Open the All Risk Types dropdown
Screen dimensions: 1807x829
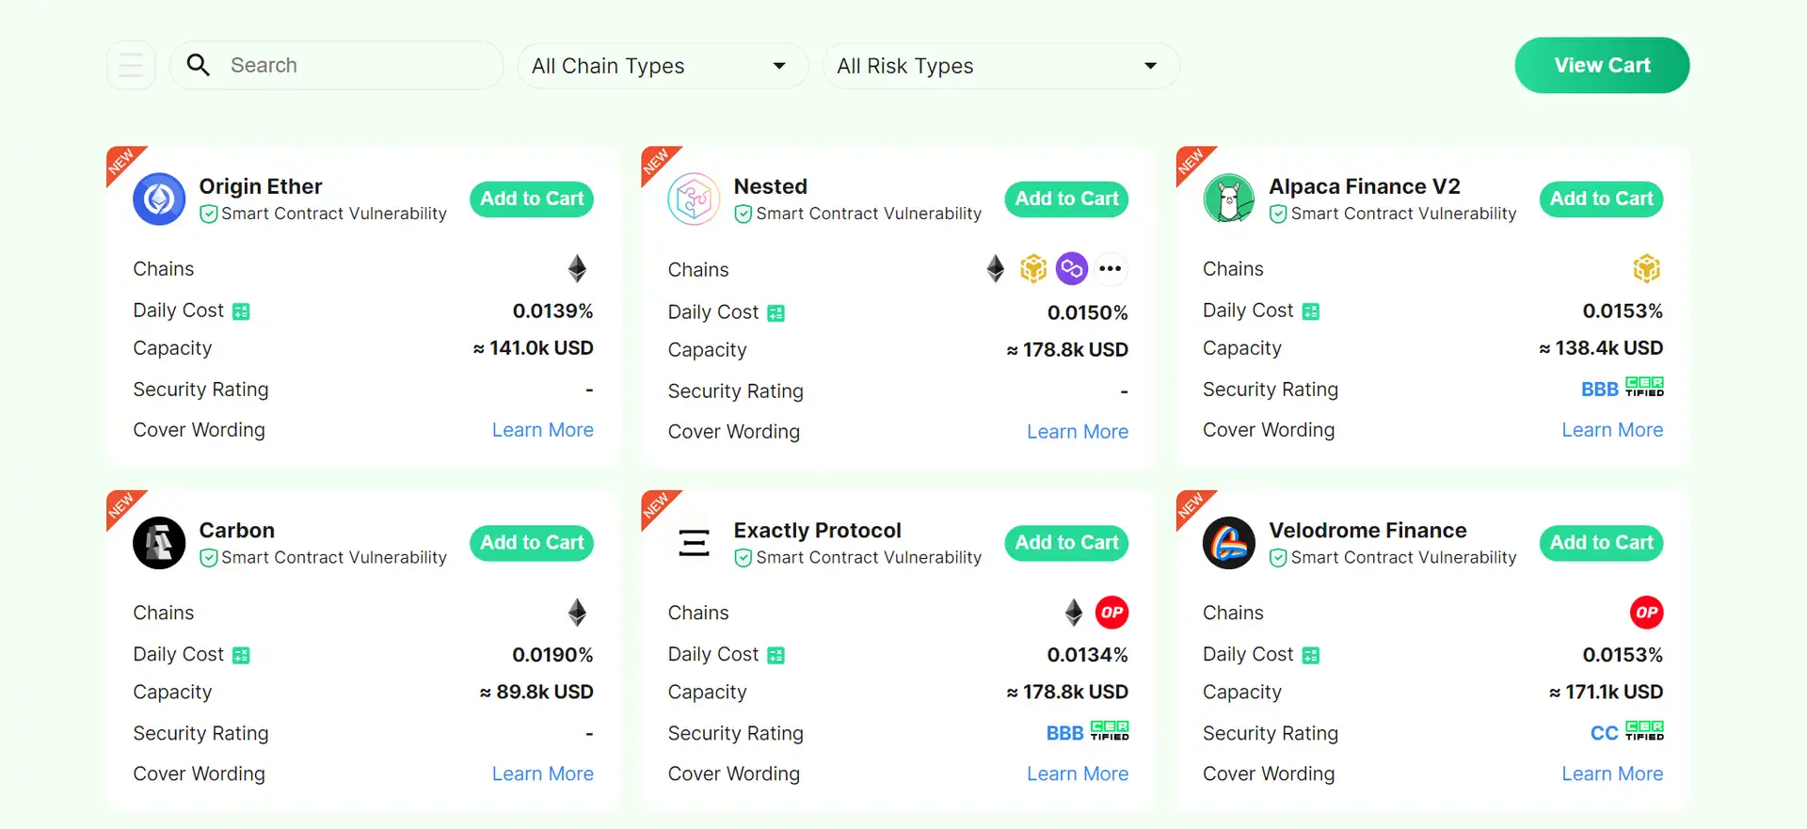[x=1000, y=66]
